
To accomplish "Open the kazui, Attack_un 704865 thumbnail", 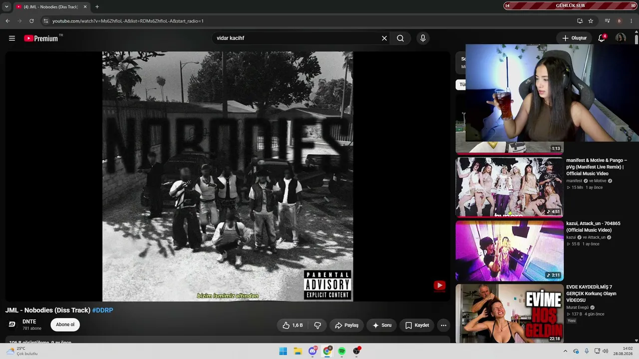I will point(509,250).
